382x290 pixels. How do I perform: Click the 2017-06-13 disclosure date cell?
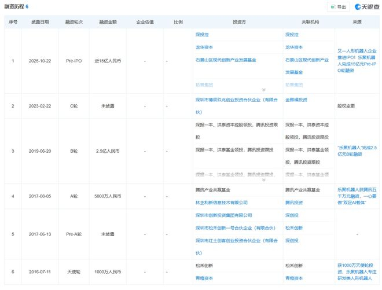(x=40, y=234)
